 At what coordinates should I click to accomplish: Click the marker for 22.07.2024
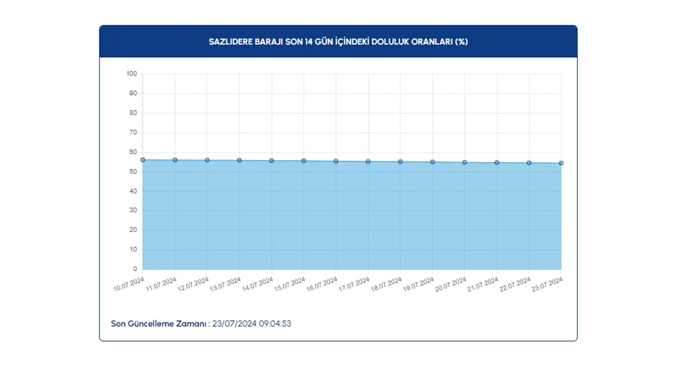tap(530, 163)
